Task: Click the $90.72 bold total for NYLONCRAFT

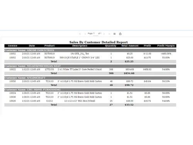Action: tap(129, 85)
